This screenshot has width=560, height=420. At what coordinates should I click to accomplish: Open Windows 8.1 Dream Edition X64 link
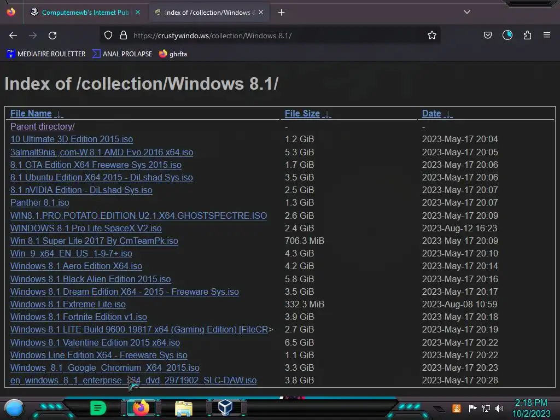[x=124, y=292]
